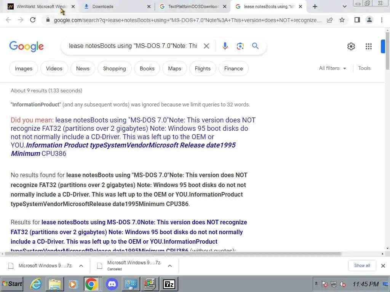This screenshot has height=292, width=390.
Task: Search by image with Google Lens icon
Action: point(240,46)
